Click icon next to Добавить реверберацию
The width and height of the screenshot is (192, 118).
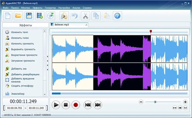(x=7, y=74)
